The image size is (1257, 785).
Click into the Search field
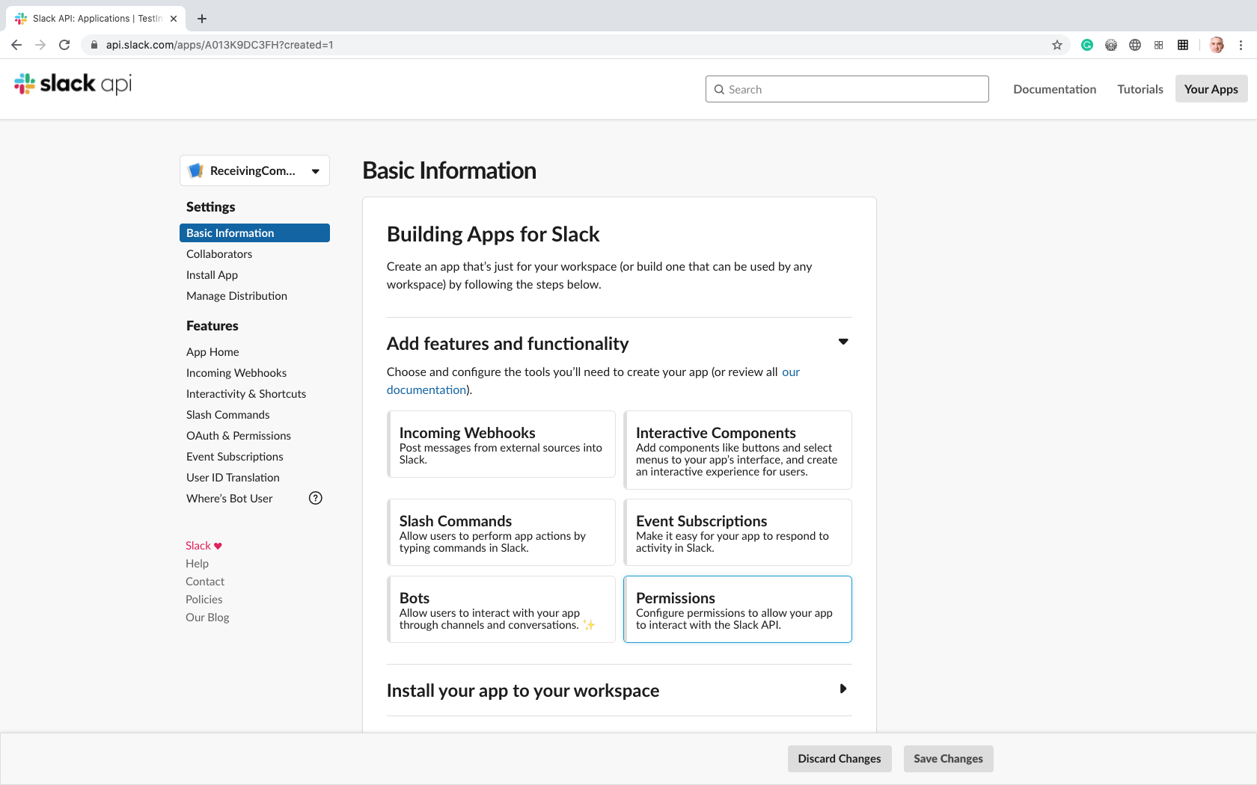(x=847, y=89)
